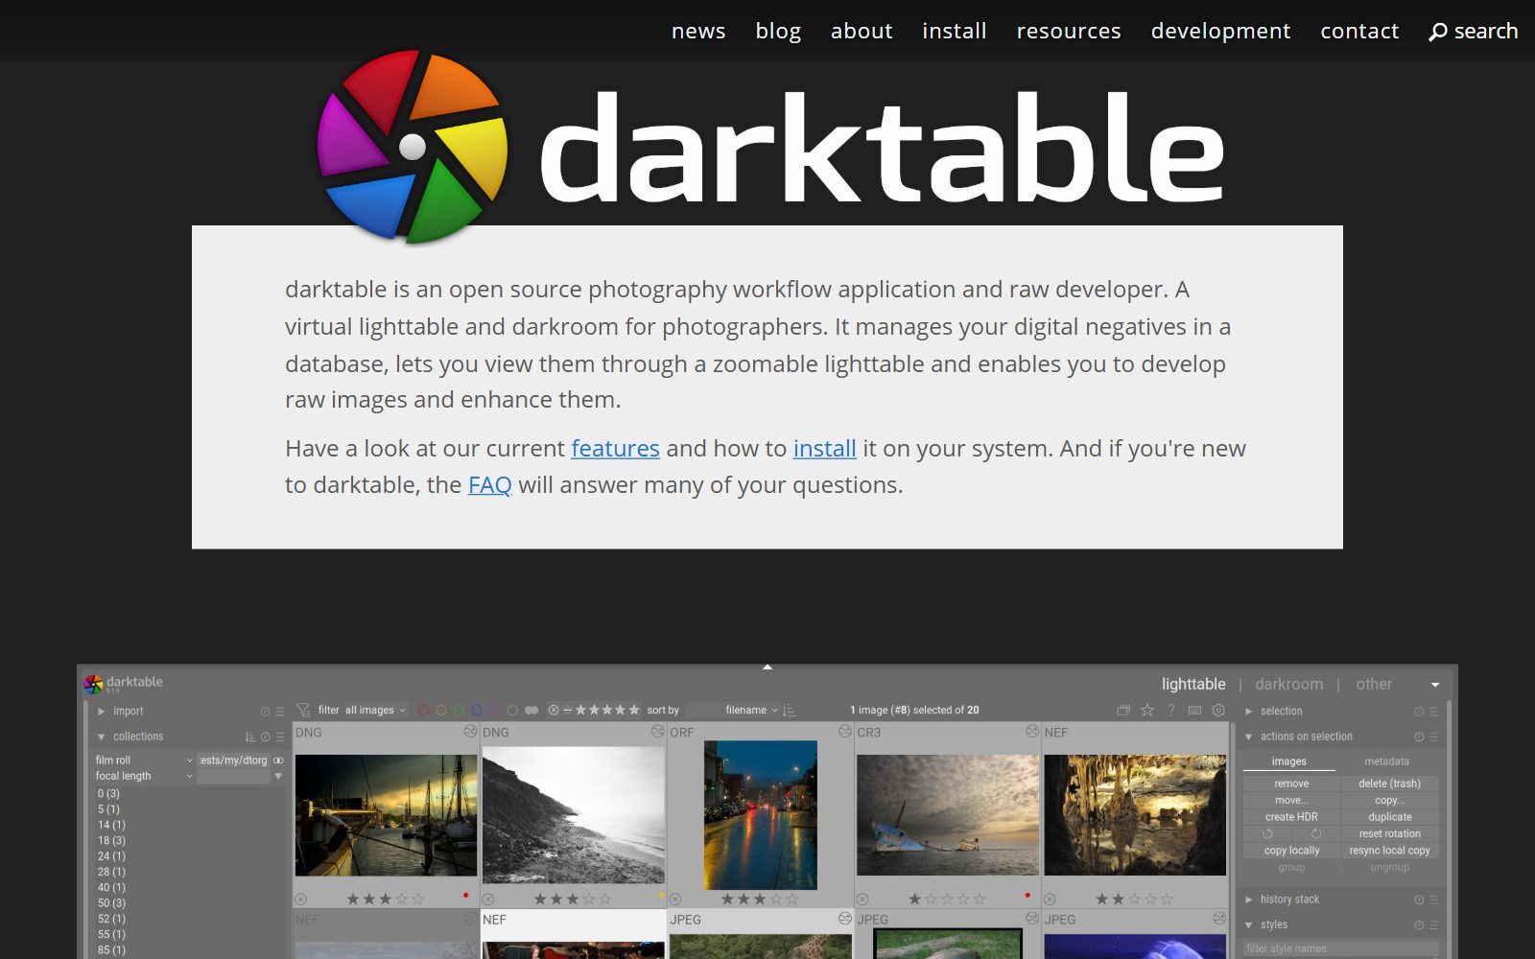This screenshot has height=959, width=1535.
Task: Open the presets menu icon of the import module
Action: pos(280,712)
